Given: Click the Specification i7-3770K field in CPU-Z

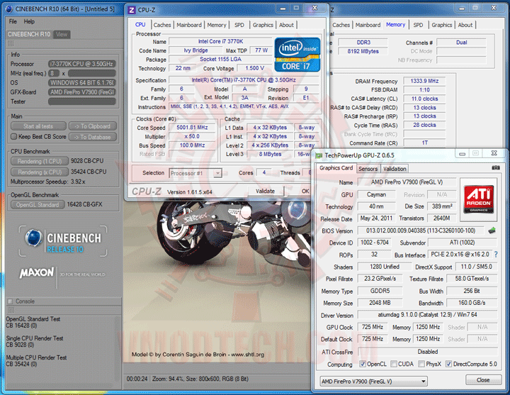Looking at the screenshot, I should [x=244, y=80].
